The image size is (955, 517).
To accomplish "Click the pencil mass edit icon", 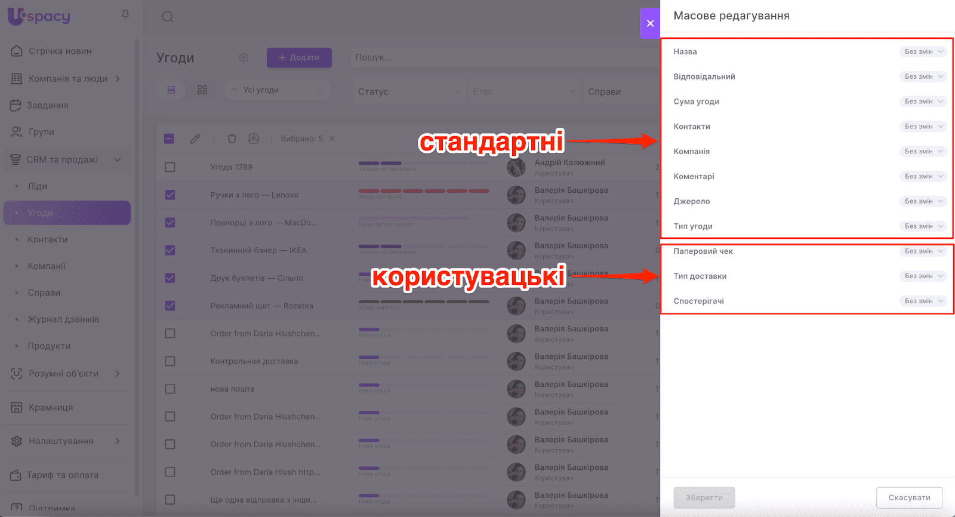I will click(x=195, y=139).
